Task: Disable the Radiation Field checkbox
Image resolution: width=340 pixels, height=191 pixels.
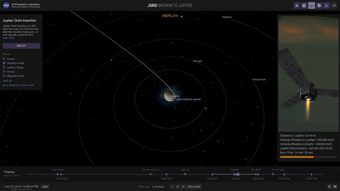Action: point(4,63)
